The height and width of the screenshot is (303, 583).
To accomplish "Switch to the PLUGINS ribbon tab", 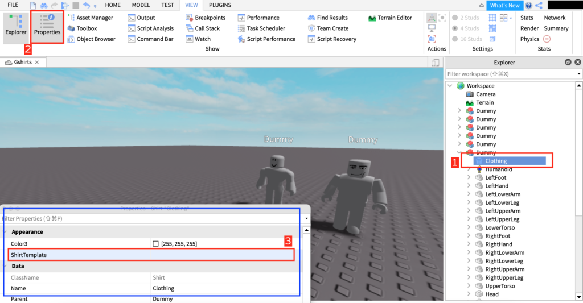I will [x=220, y=5].
